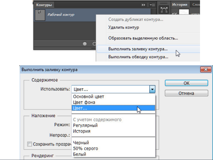Choose Черный fill option

click(81, 143)
